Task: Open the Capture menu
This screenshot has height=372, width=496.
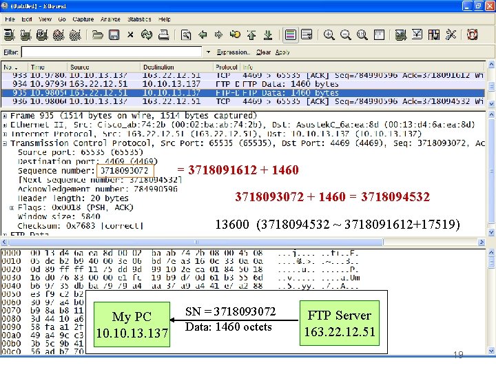Action: 83,19
